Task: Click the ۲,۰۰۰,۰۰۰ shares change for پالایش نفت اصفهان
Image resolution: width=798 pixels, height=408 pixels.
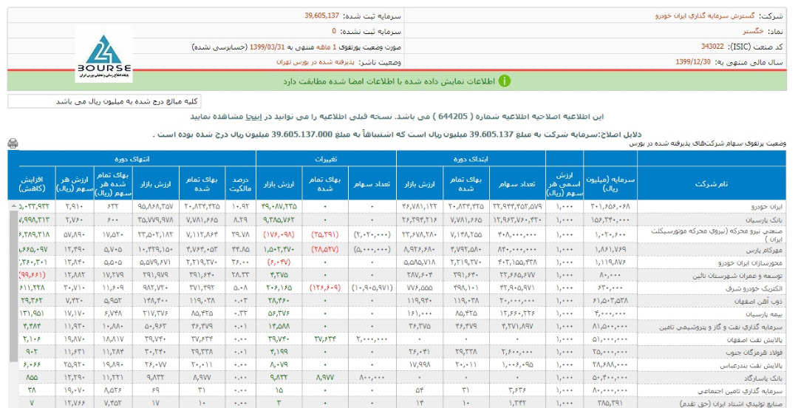Action: 372,339
